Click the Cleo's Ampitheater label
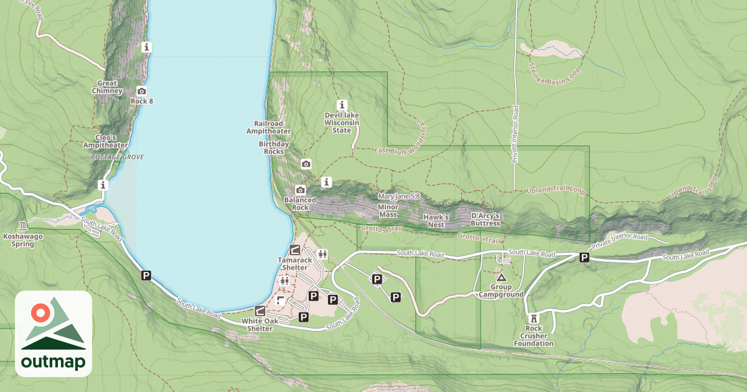747x392 pixels. tap(106, 141)
